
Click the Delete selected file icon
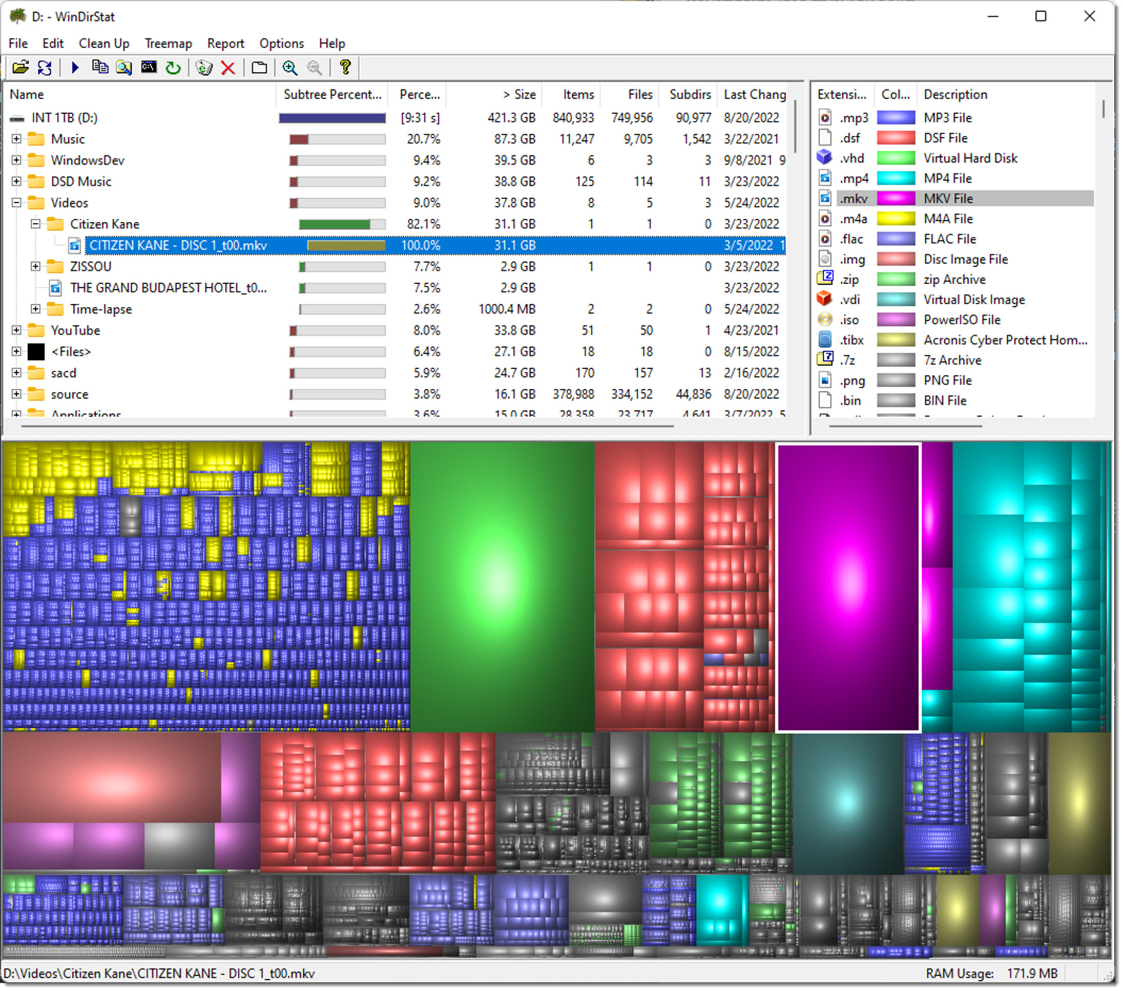pyautogui.click(x=228, y=67)
